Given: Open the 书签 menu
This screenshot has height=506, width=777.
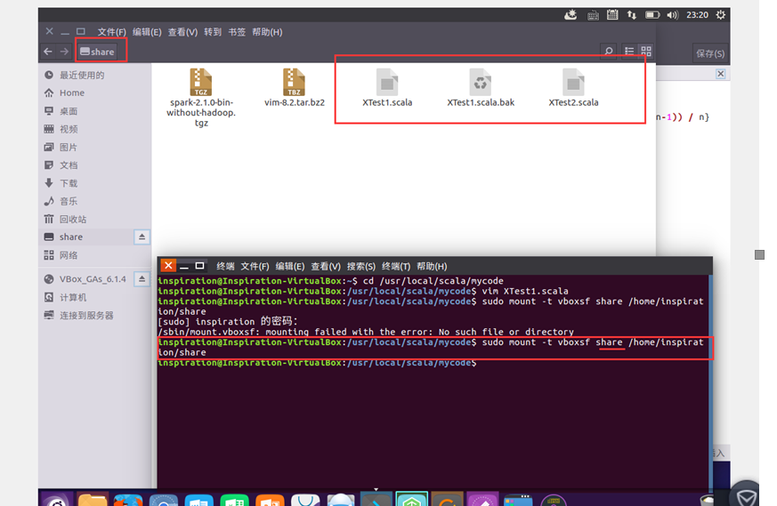Looking at the screenshot, I should (237, 32).
